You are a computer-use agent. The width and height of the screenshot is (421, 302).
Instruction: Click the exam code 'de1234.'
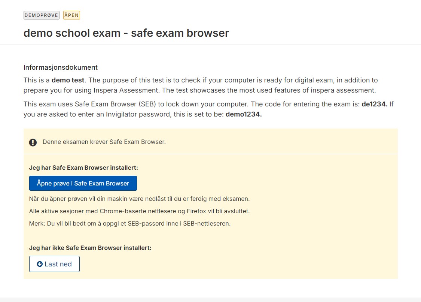(x=375, y=104)
